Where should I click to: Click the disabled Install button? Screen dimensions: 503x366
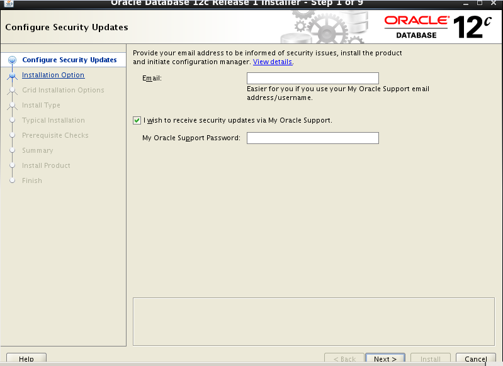pos(430,359)
